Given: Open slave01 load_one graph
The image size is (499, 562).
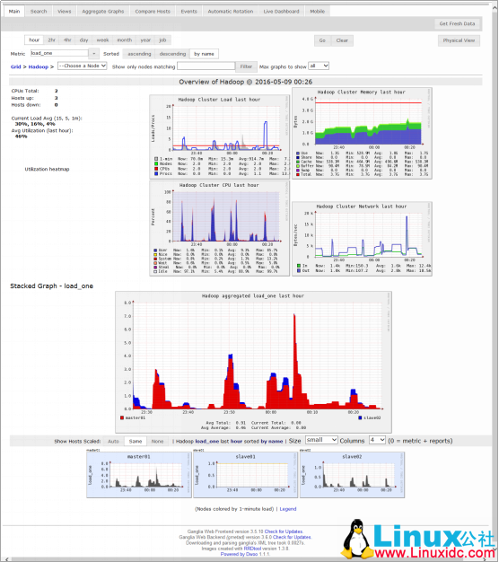Looking at the screenshot, I should 245,475.
